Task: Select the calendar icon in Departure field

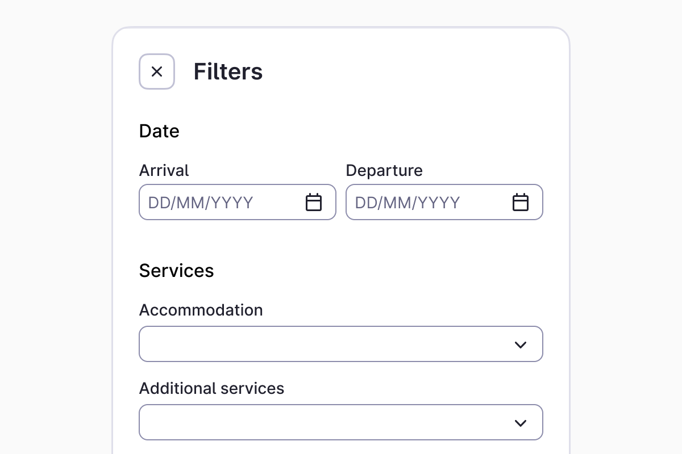Action: (521, 201)
